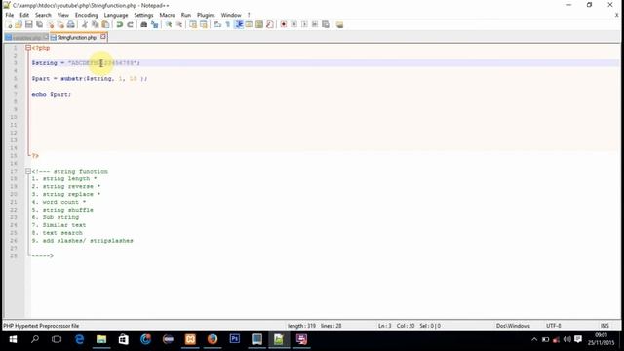Screen dimensions: 624x351
Task: Click the echo $part line
Action: point(52,95)
